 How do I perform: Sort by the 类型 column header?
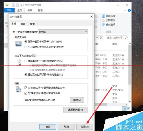coord(115,44)
